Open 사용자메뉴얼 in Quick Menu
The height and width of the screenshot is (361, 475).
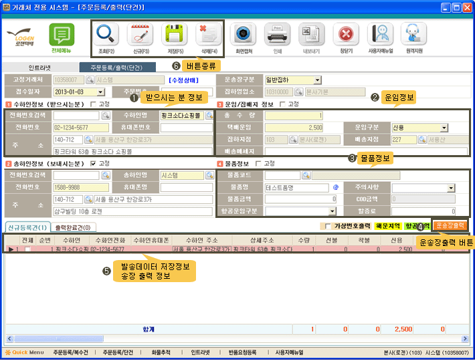(x=289, y=352)
